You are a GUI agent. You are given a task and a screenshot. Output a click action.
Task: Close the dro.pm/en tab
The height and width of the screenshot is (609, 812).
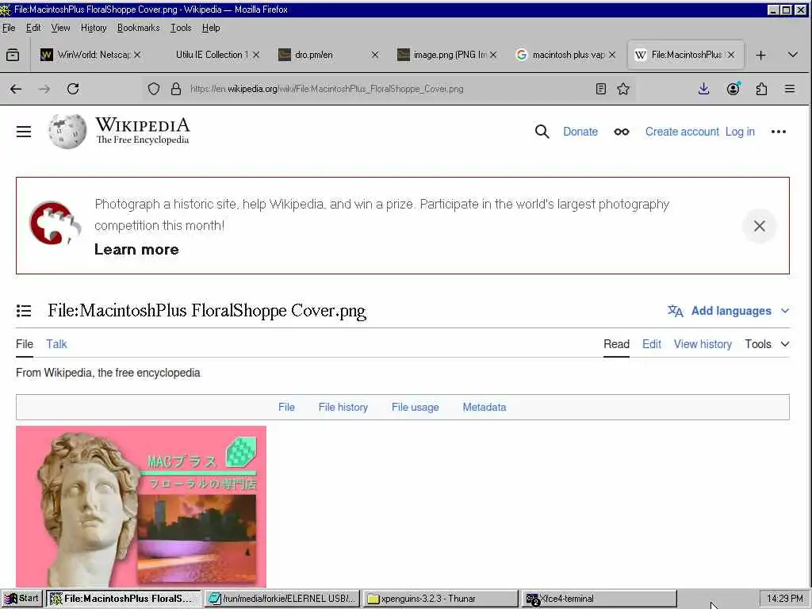pyautogui.click(x=375, y=55)
